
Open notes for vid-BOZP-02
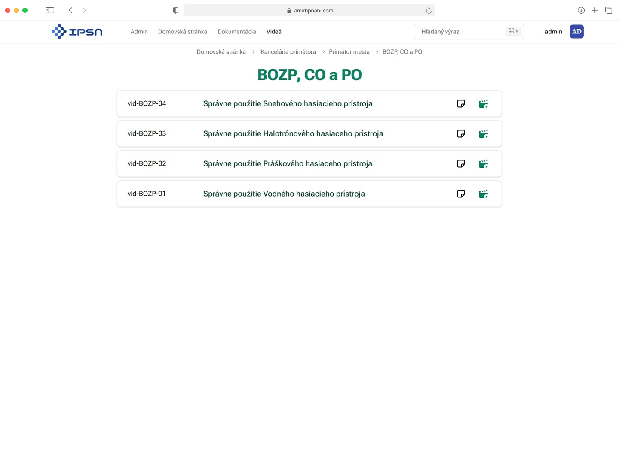[461, 163]
